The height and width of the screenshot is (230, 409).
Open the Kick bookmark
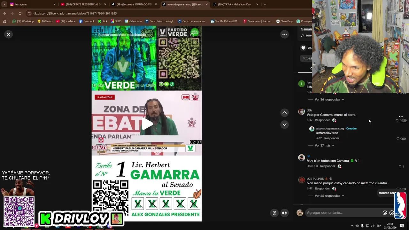pyautogui.click(x=103, y=21)
